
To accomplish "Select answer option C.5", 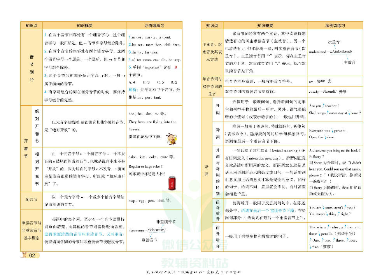I will [161, 82].
